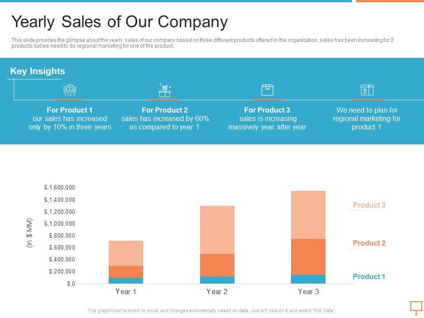This screenshot has height=318, width=424.
Task: Select the (In $ MM) axis title
Action: [x=30, y=232]
